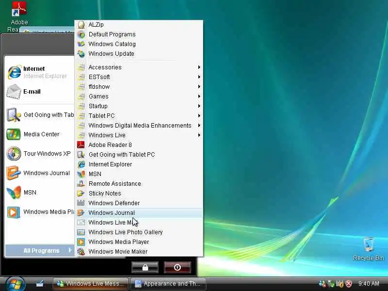The width and height of the screenshot is (388, 291).
Task: Expand the ffdshow folder
Action: click(x=139, y=87)
